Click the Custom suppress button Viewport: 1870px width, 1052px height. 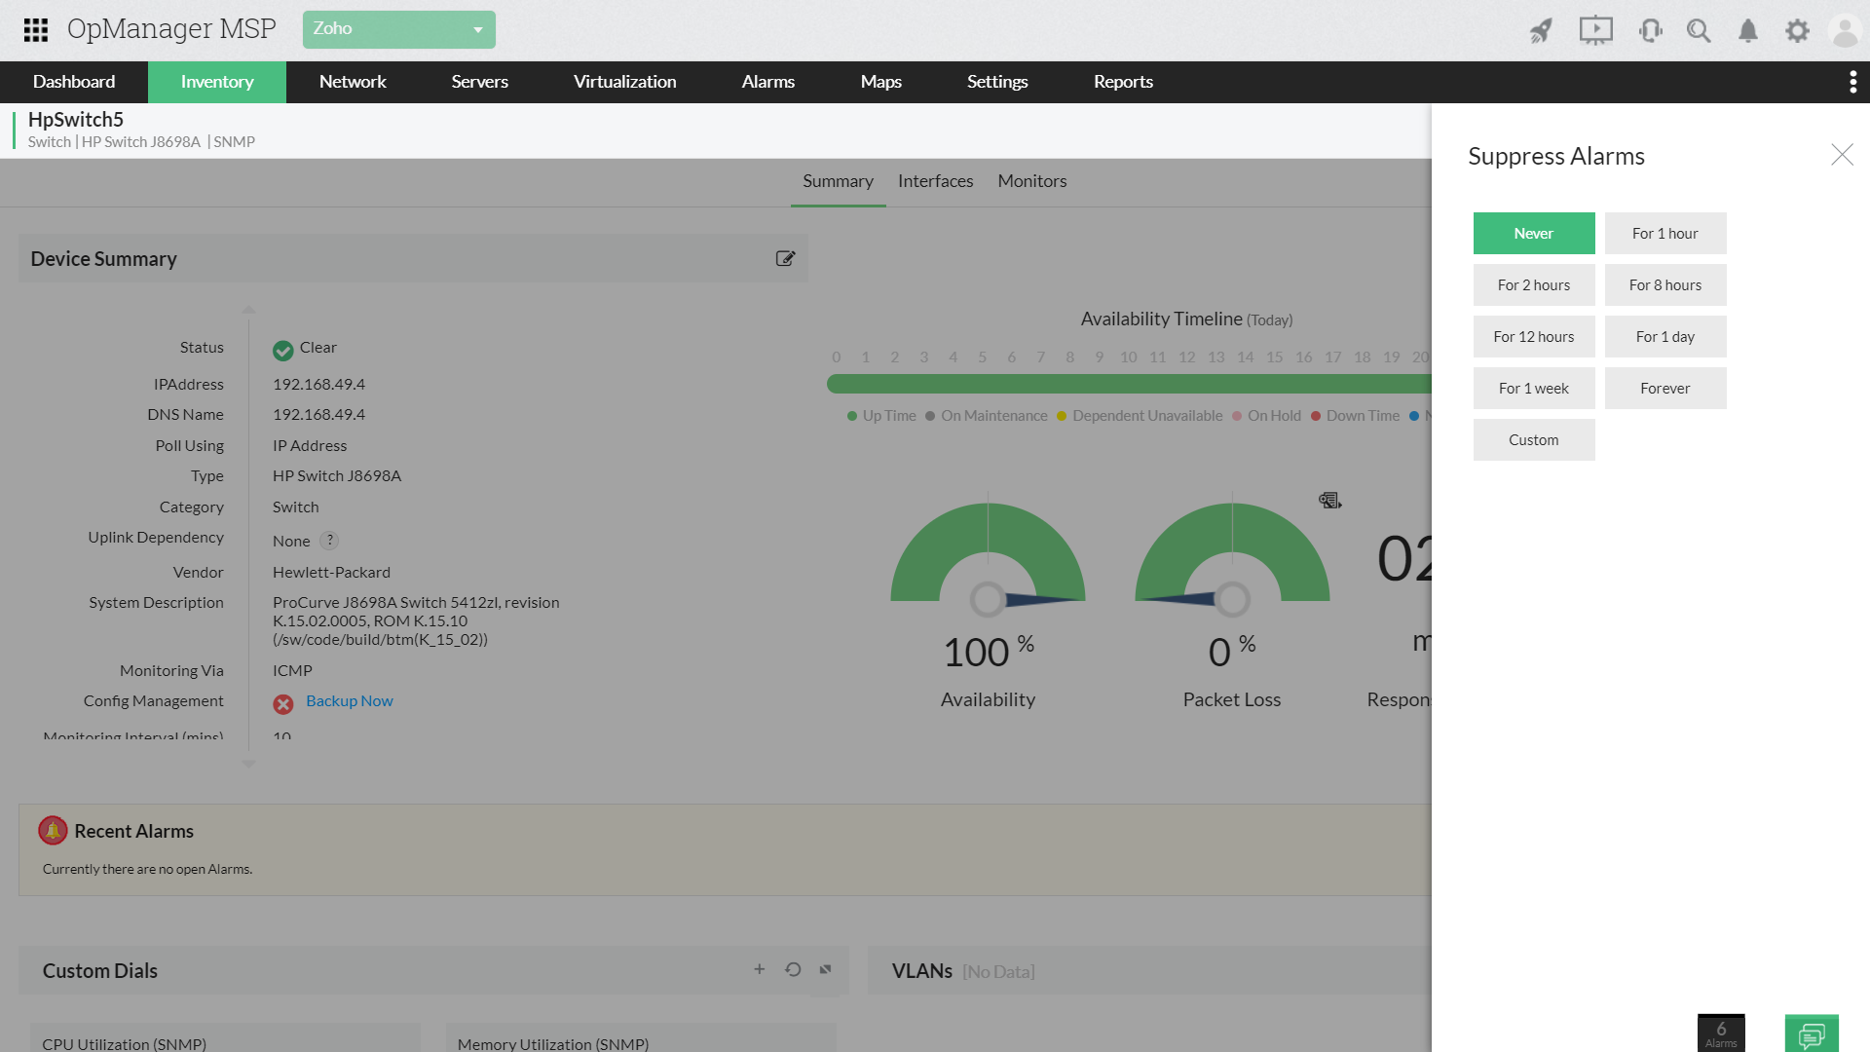1533,439
